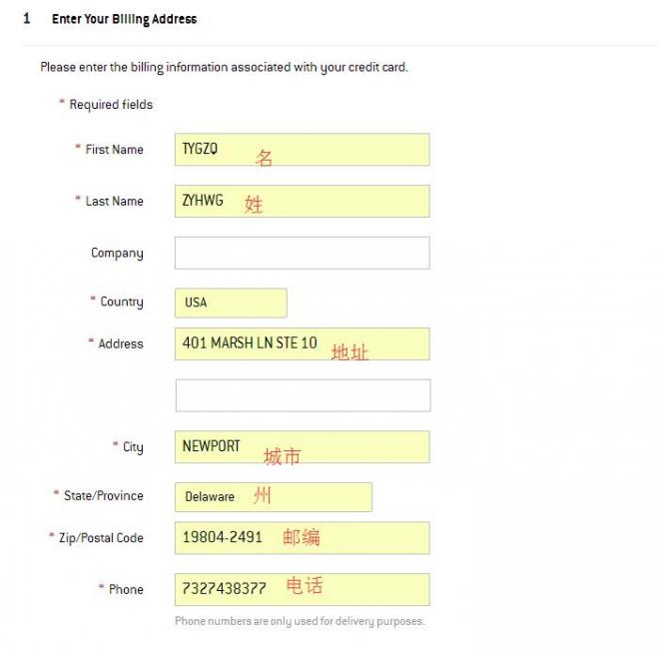Select the empty second address line field
This screenshot has height=653, width=659.
303,395
